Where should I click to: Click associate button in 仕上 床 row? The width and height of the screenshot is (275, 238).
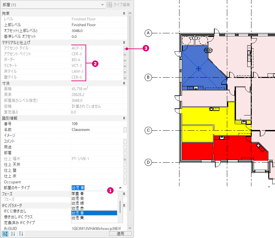pos(125,176)
